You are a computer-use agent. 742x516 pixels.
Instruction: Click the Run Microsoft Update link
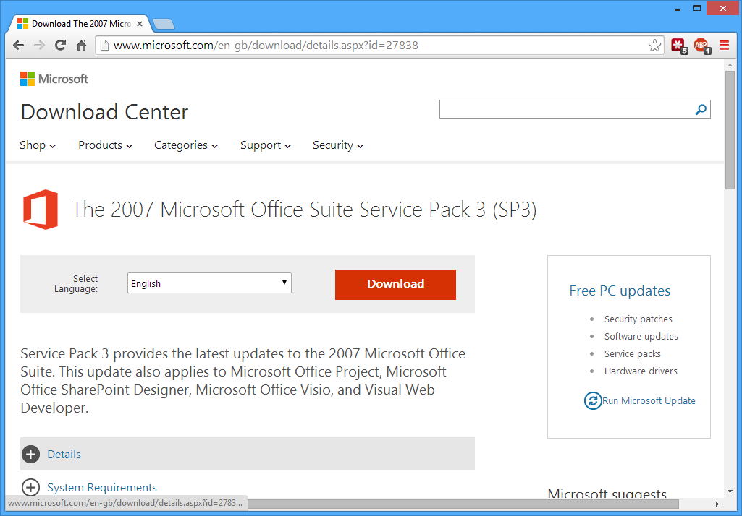coord(649,400)
